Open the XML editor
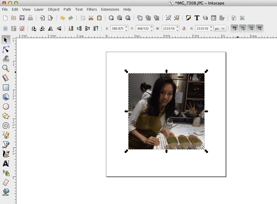This screenshot has width=277, height=204. 214,18
